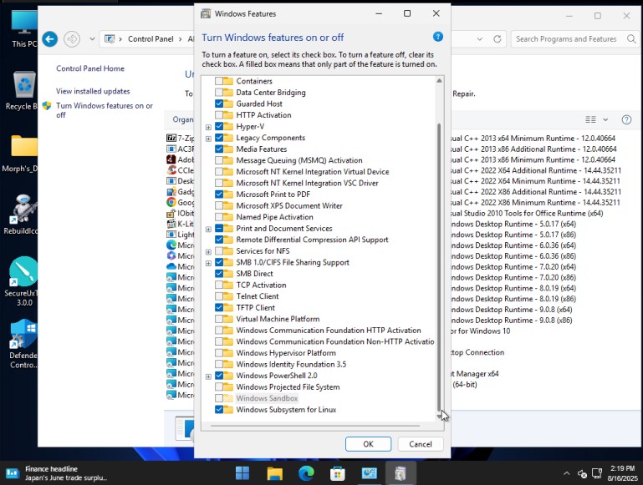Click the forward arrow in Control Panel window
Viewport: 643px width, 485px height.
tap(72, 39)
